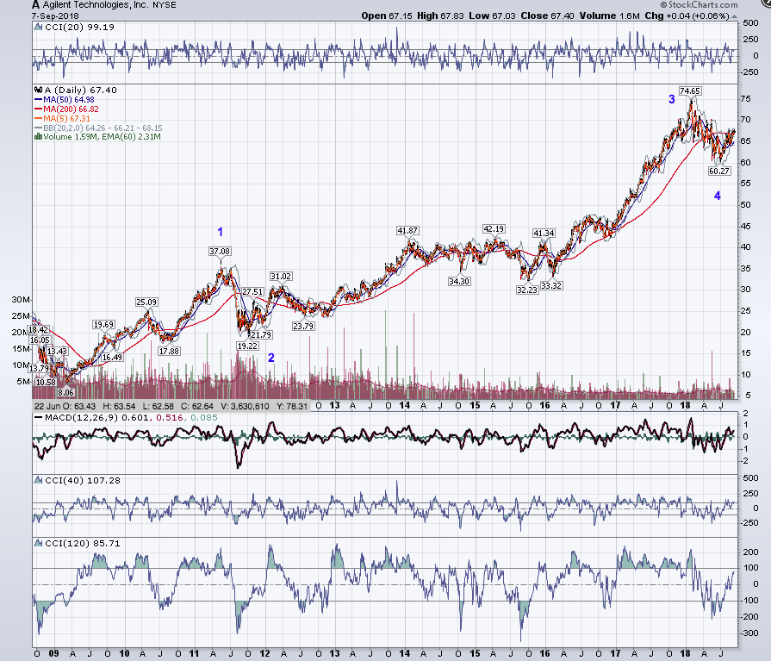Viewport: 771px width, 661px height.
Task: Click the 34.30 low price label
Action: [x=459, y=281]
